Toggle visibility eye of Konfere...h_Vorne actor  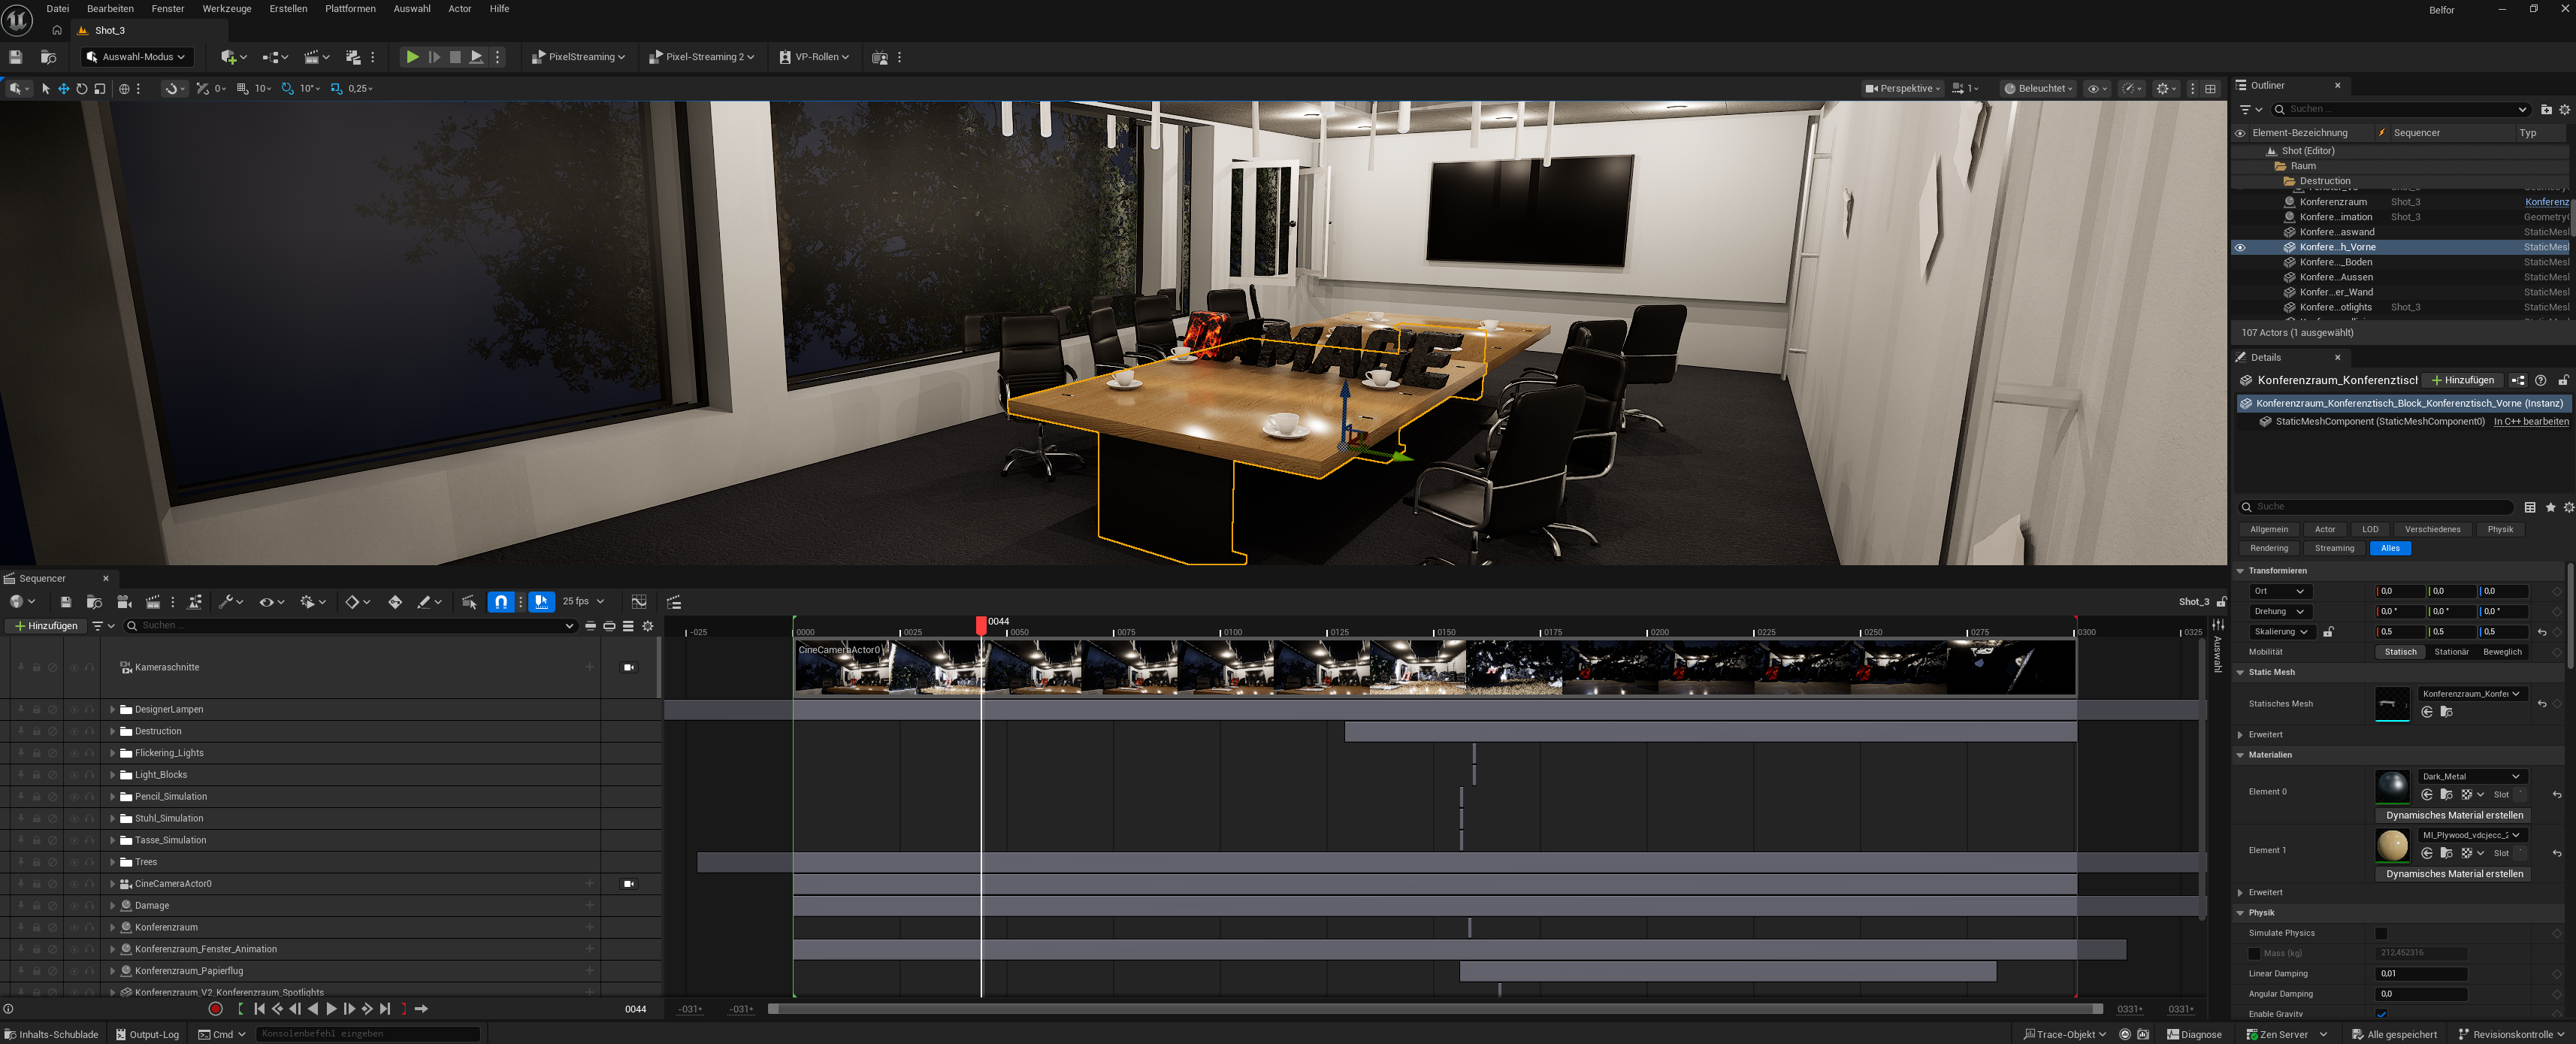tap(2240, 247)
